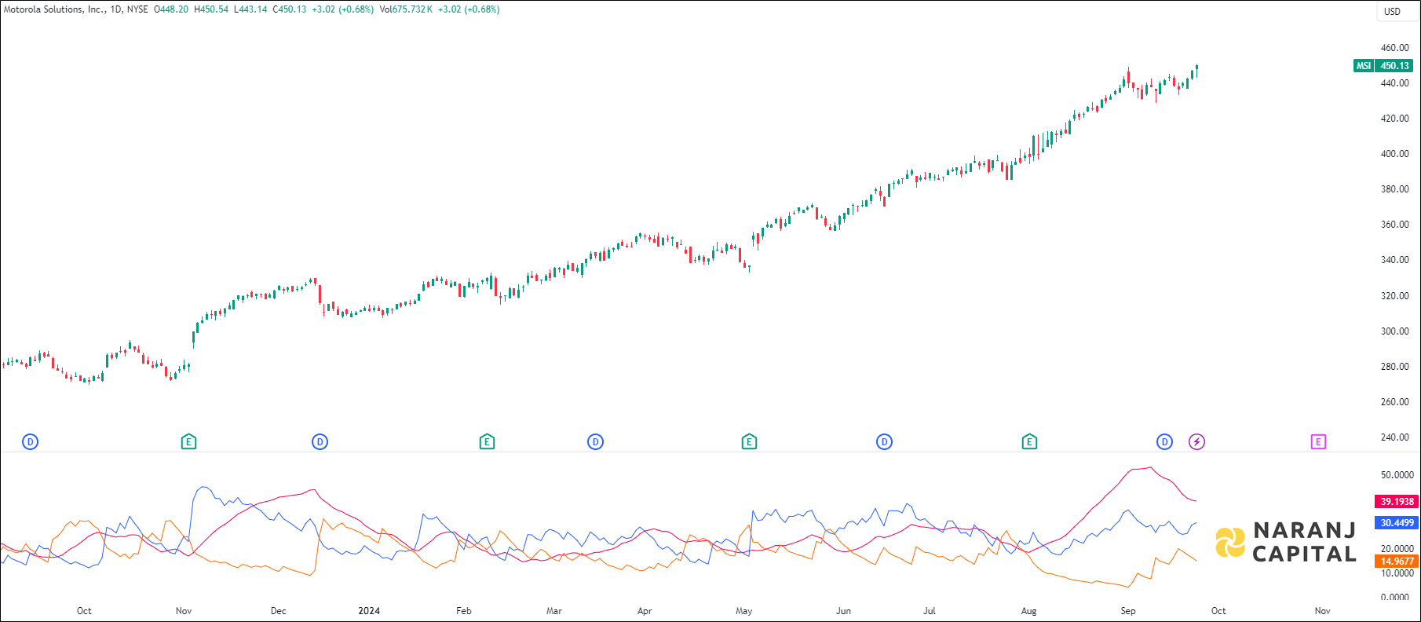The width and height of the screenshot is (1421, 622).
Task: Click the Motorola Solutions, Inc. symbol title
Action: click(x=53, y=9)
